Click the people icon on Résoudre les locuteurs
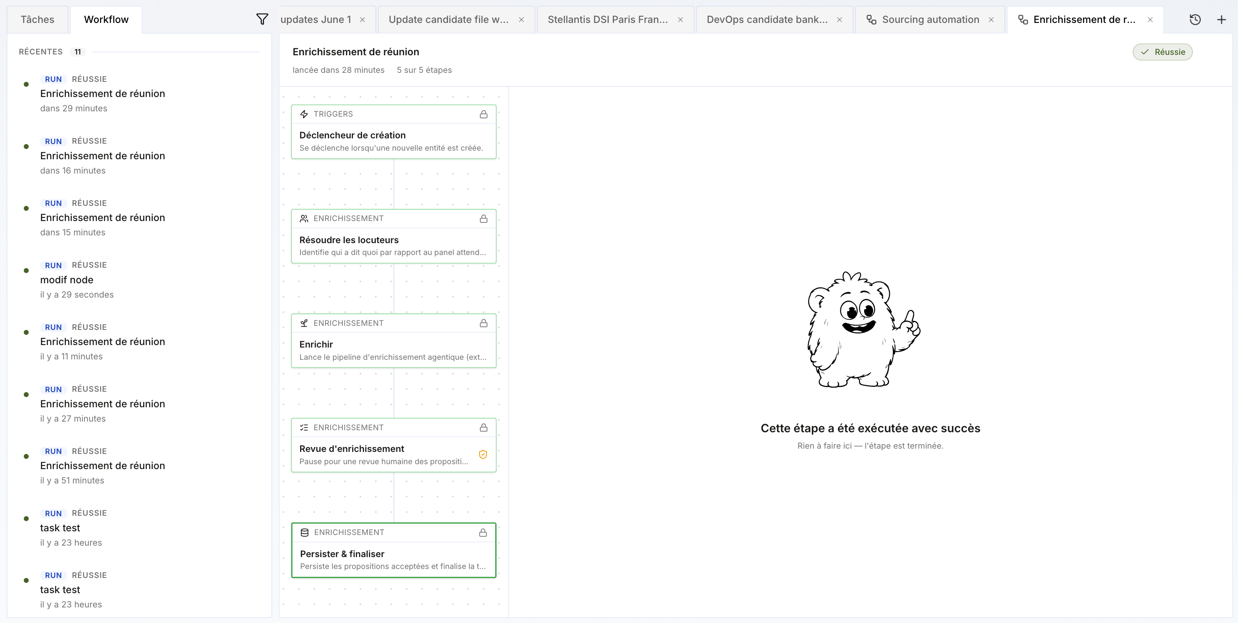This screenshot has height=623, width=1238. tap(304, 219)
